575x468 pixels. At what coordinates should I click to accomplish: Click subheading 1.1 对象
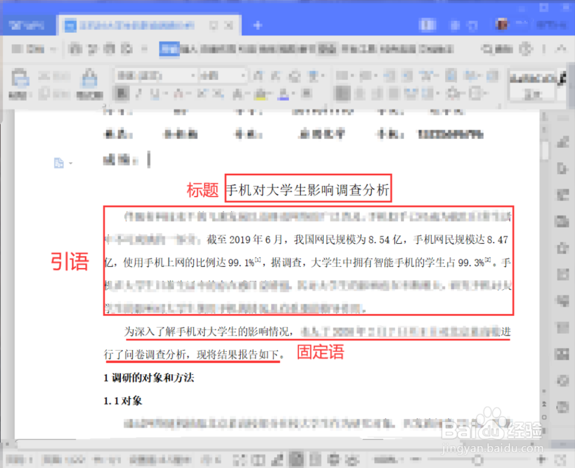tap(123, 401)
